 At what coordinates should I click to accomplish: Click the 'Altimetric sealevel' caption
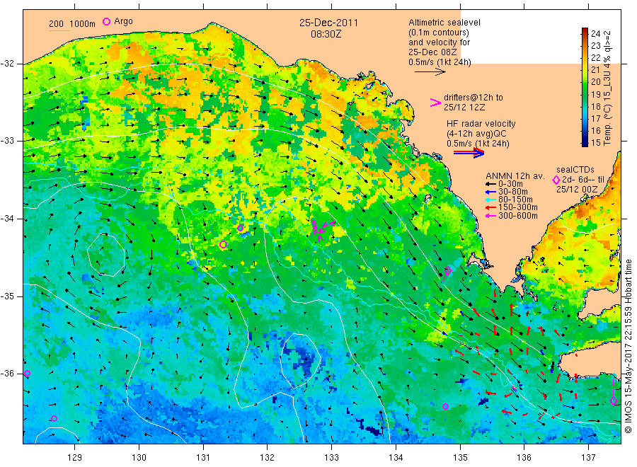[444, 23]
